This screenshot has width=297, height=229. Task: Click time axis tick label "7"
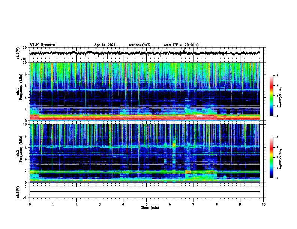(x=193, y=204)
